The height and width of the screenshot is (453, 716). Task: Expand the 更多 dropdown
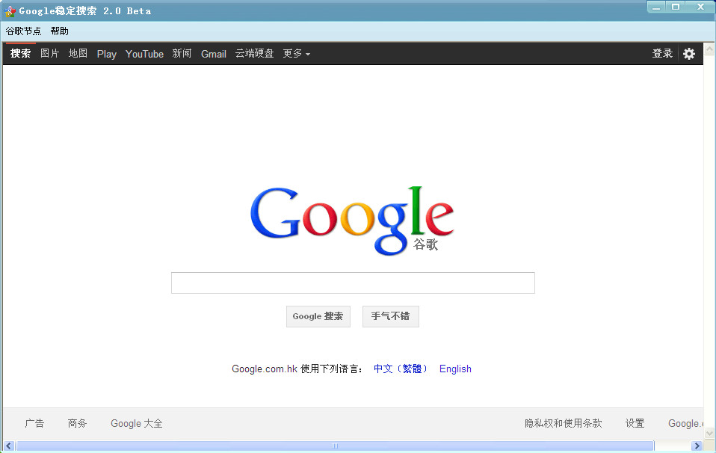297,53
